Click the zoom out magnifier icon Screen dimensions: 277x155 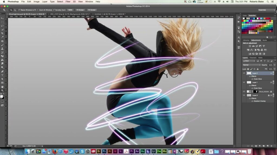tap(15, 10)
